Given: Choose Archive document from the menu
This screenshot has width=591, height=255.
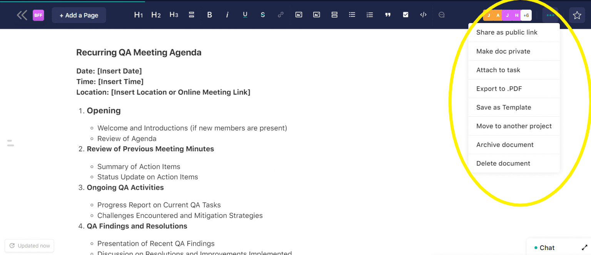Looking at the screenshot, I should pos(505,145).
